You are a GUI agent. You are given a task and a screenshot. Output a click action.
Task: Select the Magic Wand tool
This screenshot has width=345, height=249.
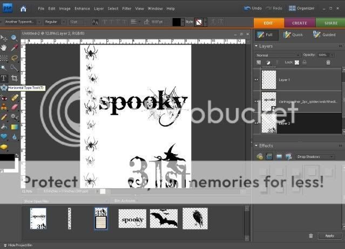point(4,68)
